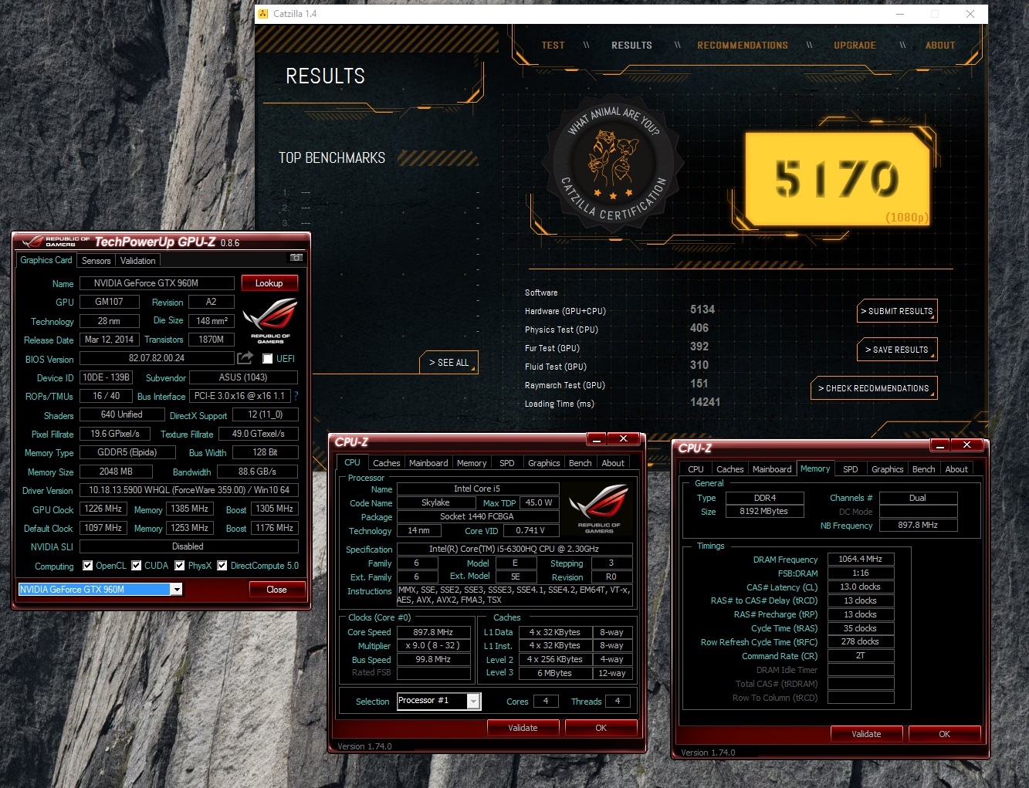Close the Catzilla 1.4 window
Screen dimensions: 1029x788
click(x=970, y=14)
